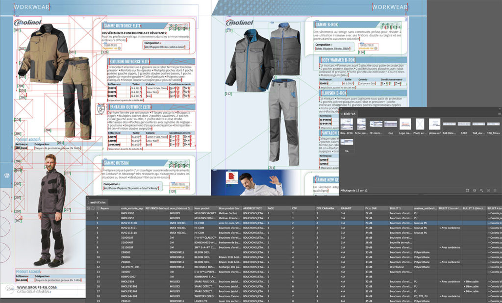Click the 03MPD1007 code cell

132,277
